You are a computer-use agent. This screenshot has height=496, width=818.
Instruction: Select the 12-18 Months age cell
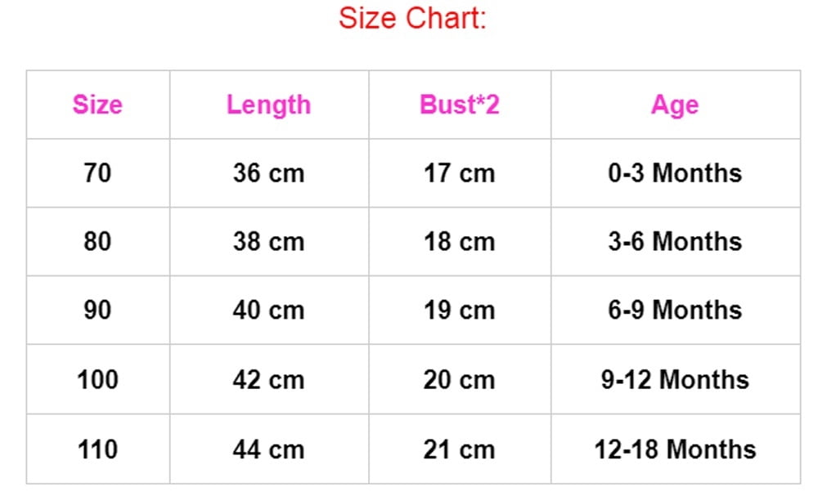tap(675, 449)
